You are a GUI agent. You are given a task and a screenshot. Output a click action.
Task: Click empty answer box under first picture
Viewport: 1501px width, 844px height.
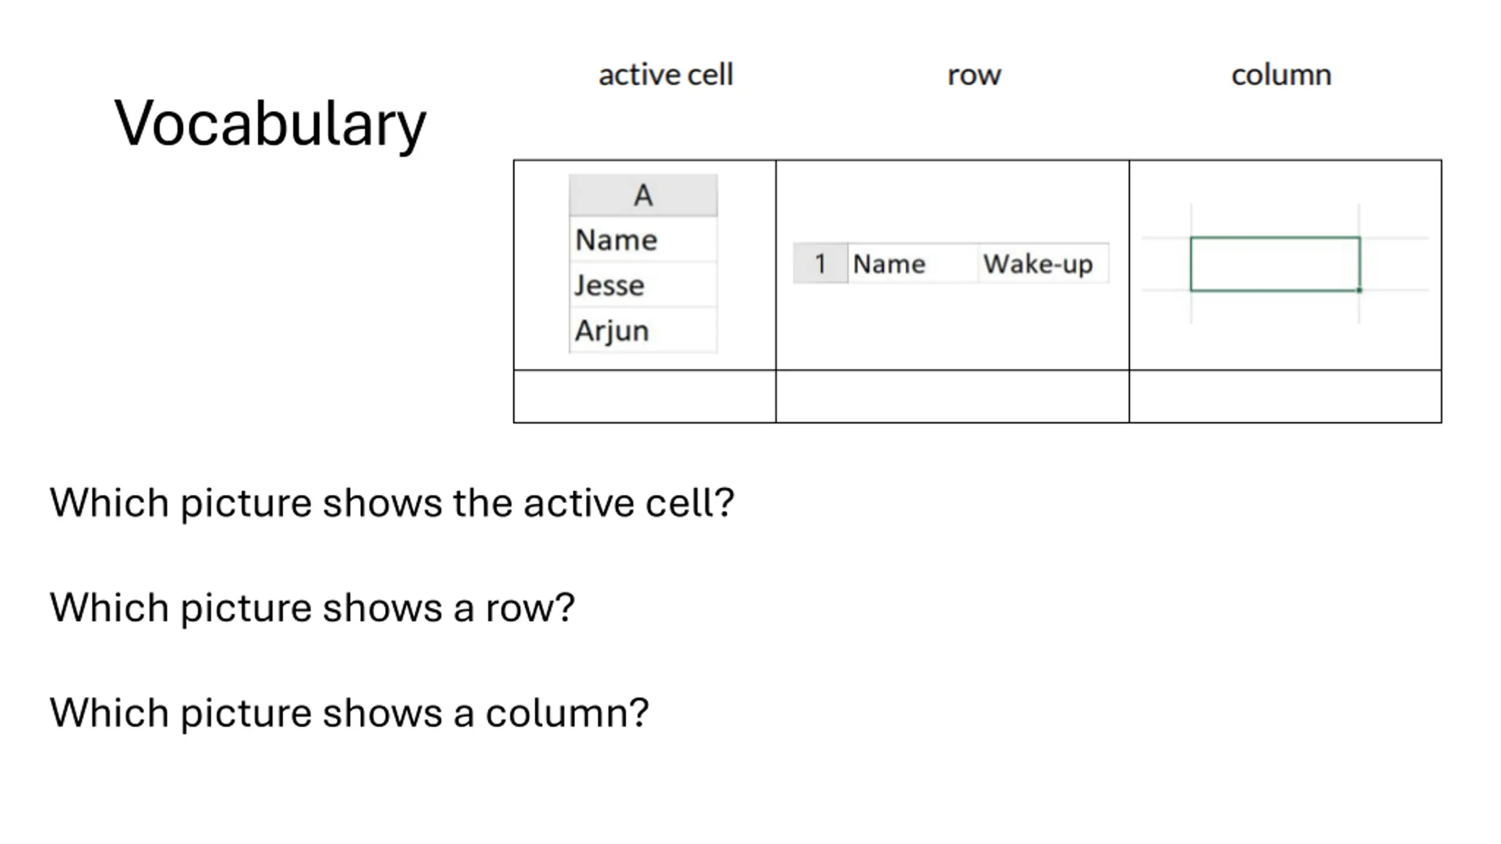pyautogui.click(x=644, y=396)
